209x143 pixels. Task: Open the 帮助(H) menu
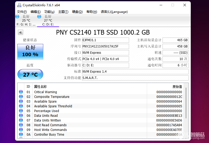click(x=92, y=12)
